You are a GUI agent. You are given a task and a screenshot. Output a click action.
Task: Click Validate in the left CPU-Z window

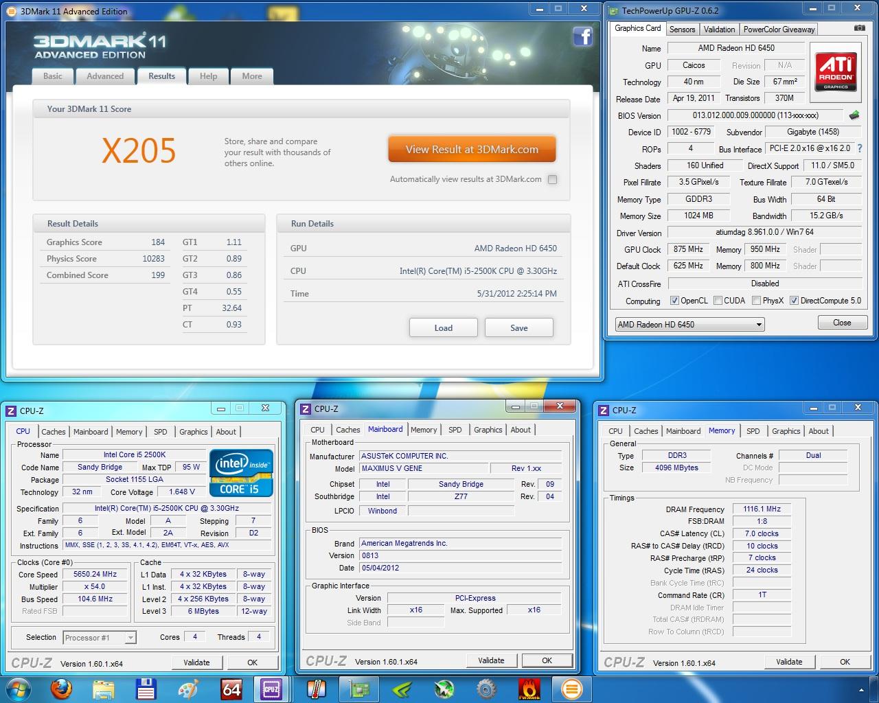(x=196, y=662)
